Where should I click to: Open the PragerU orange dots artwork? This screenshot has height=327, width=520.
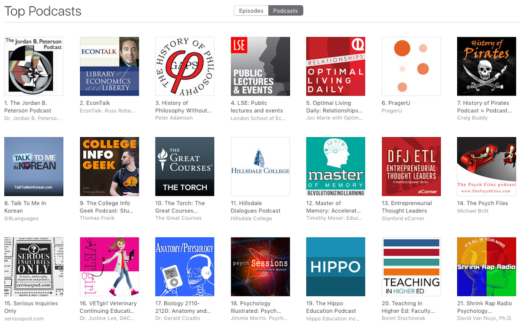coord(411,66)
